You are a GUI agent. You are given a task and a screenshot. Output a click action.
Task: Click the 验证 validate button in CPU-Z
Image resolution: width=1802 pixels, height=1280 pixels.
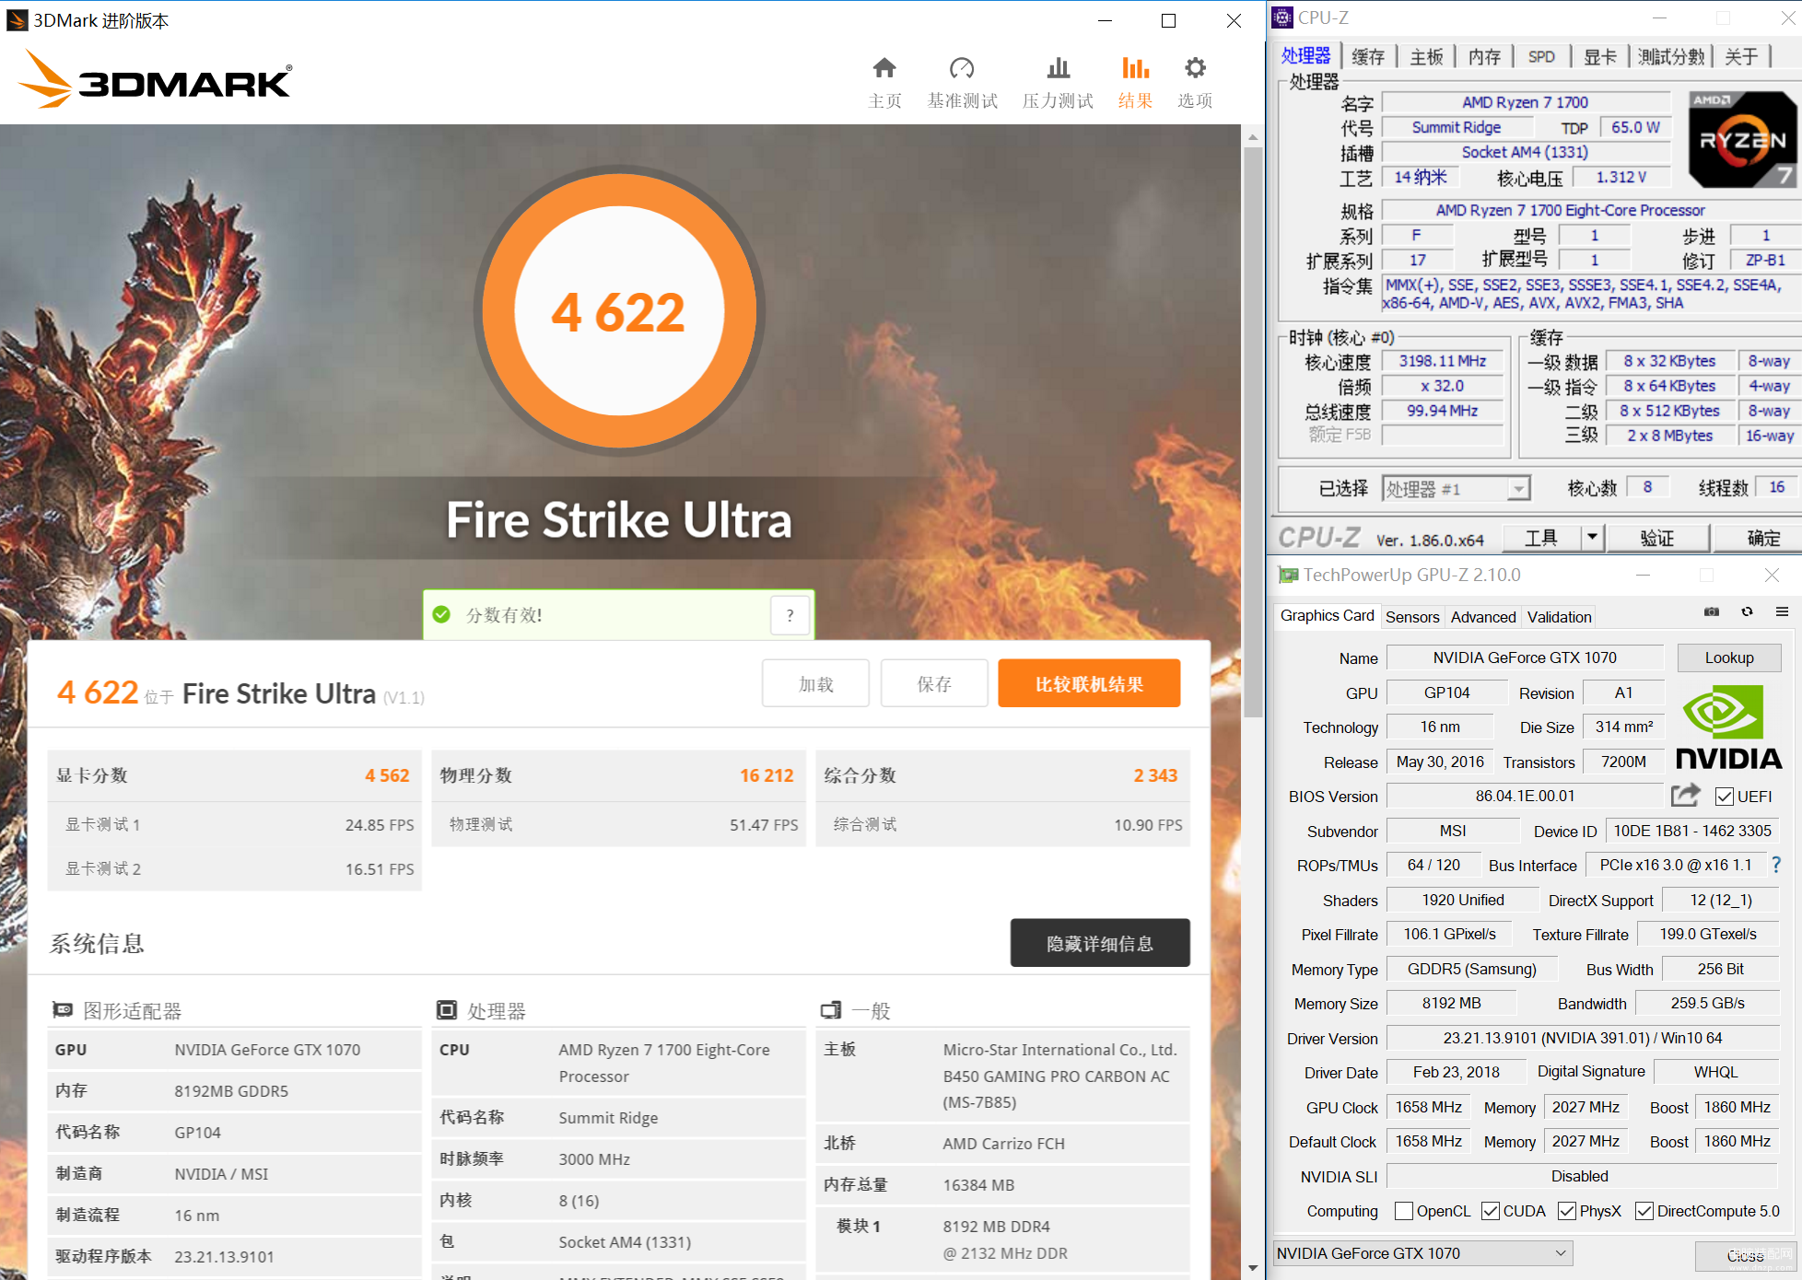(x=1657, y=537)
